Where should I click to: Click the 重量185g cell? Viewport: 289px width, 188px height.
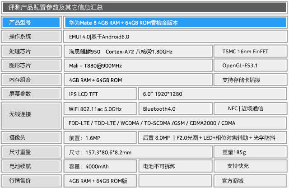tap(250, 152)
